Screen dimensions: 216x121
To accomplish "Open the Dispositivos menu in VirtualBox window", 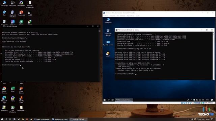I will (130, 16).
